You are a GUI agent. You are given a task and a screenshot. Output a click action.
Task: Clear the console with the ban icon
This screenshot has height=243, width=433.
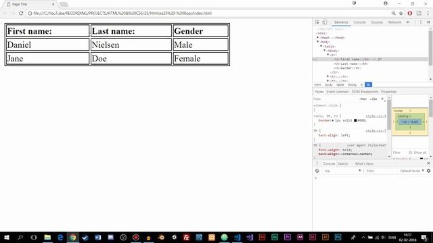tap(317, 171)
